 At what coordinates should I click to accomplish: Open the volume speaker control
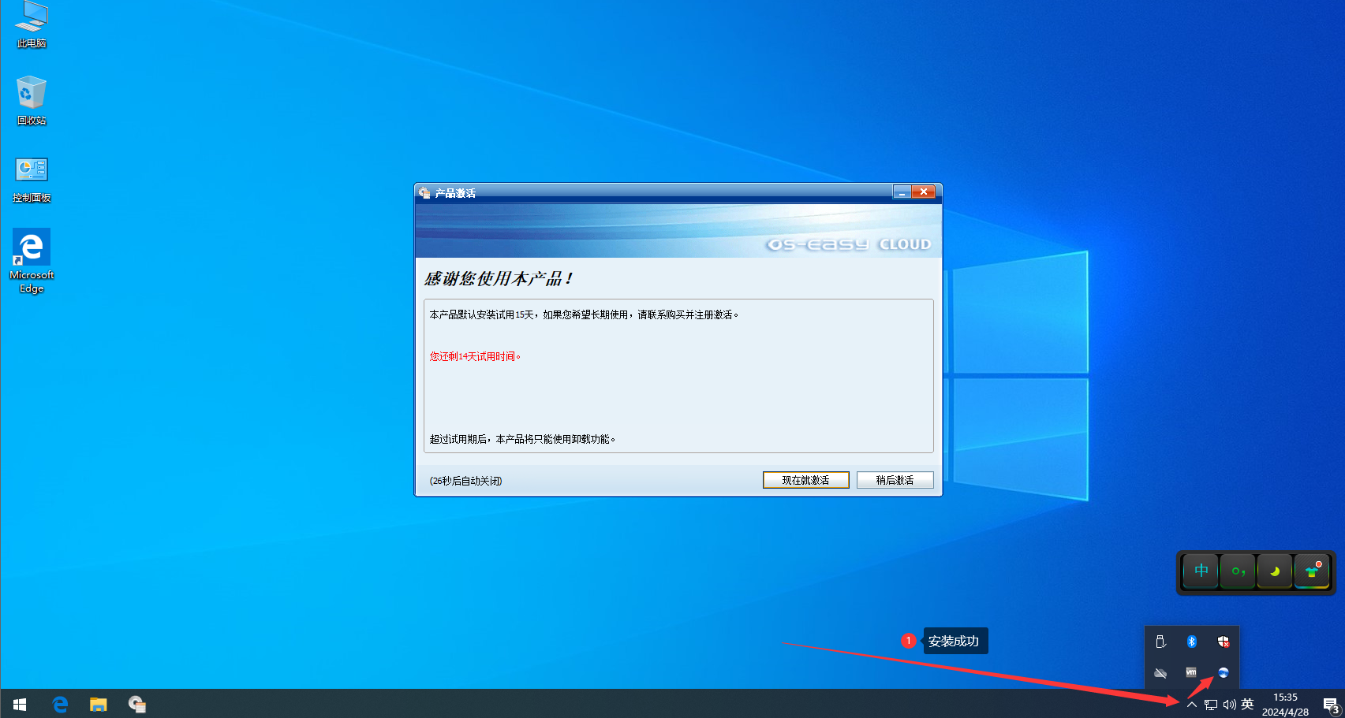[1229, 705]
